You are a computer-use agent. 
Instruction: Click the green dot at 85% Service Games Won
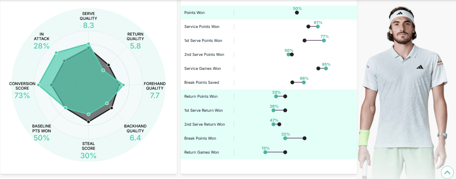coord(326,69)
